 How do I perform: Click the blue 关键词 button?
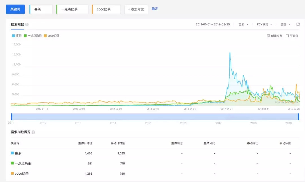[15, 9]
